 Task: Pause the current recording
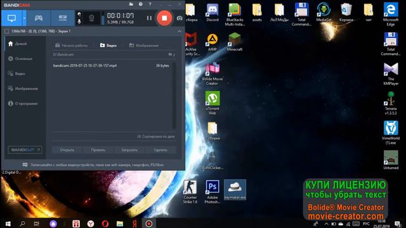pyautogui.click(x=149, y=18)
